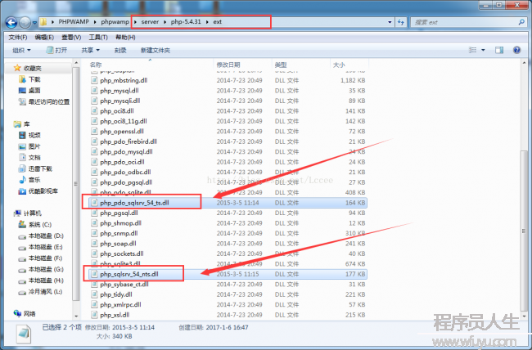Select the php_mbstring.dll file icon

pyautogui.click(x=94, y=80)
